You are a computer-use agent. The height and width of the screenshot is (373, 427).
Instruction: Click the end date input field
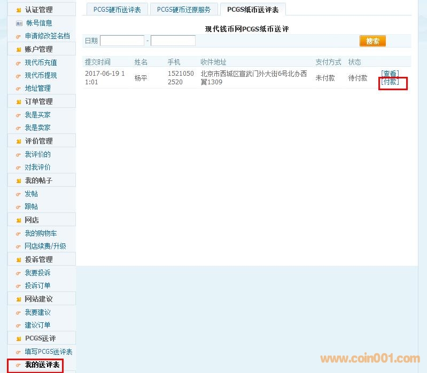[x=173, y=41]
